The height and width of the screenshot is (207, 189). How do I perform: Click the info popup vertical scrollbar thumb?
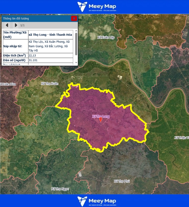(x=76, y=44)
